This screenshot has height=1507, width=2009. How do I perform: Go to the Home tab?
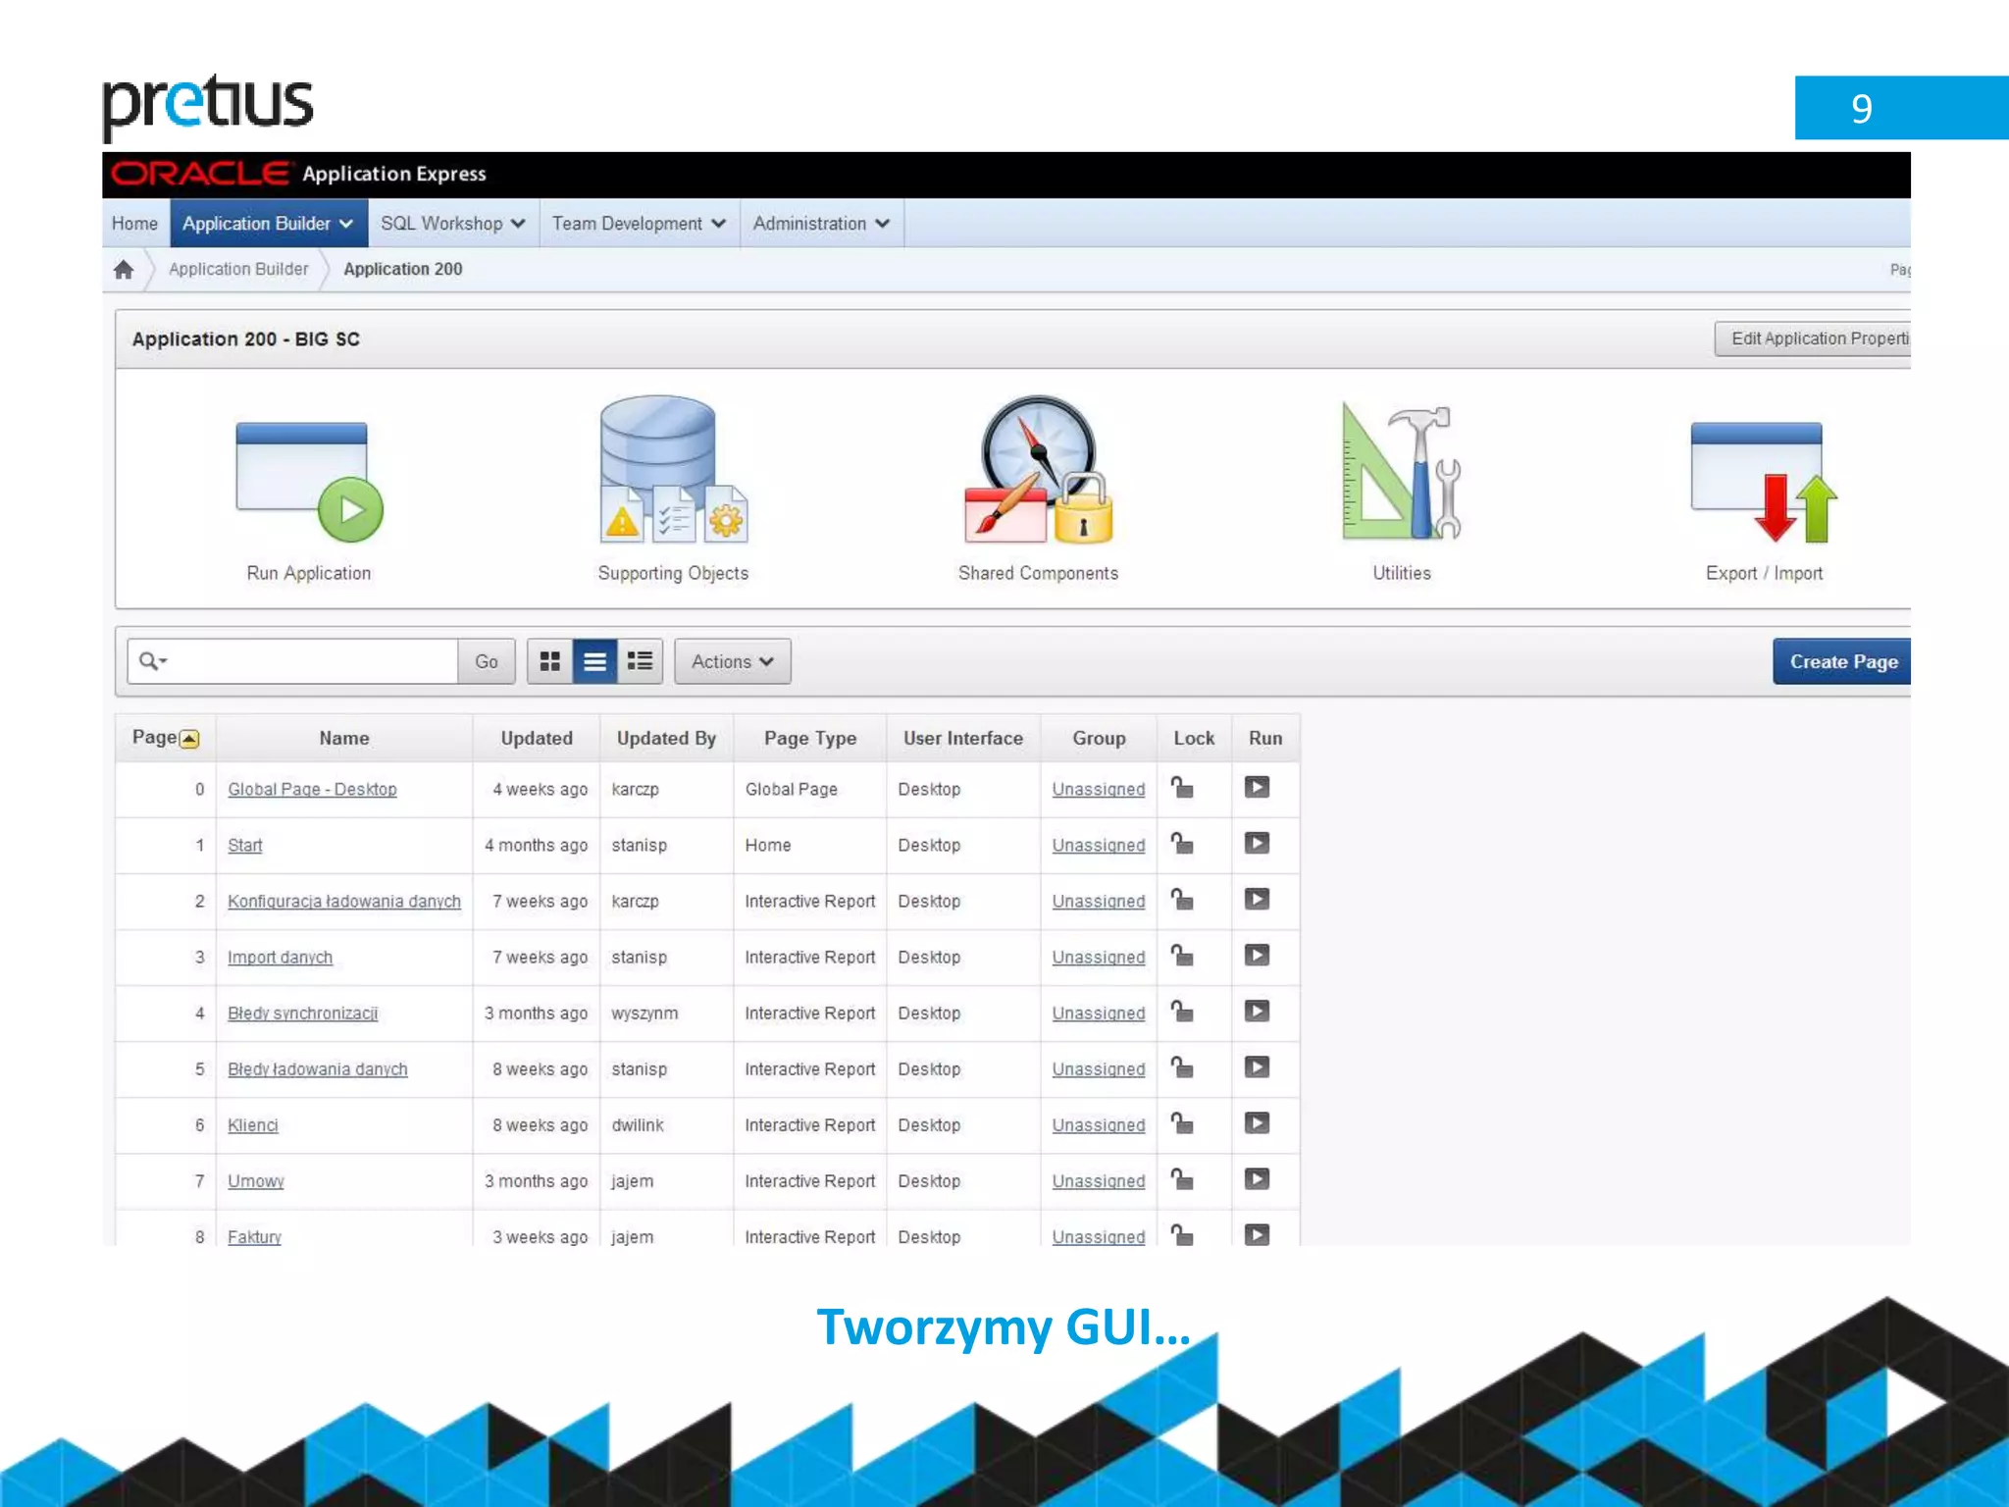134,224
